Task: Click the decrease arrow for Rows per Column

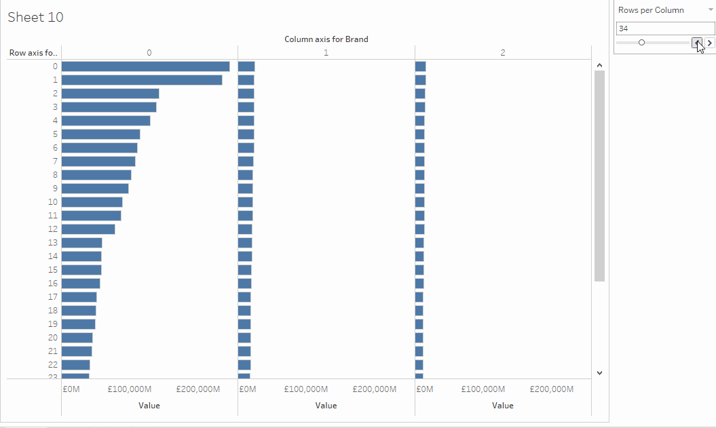Action: point(697,43)
